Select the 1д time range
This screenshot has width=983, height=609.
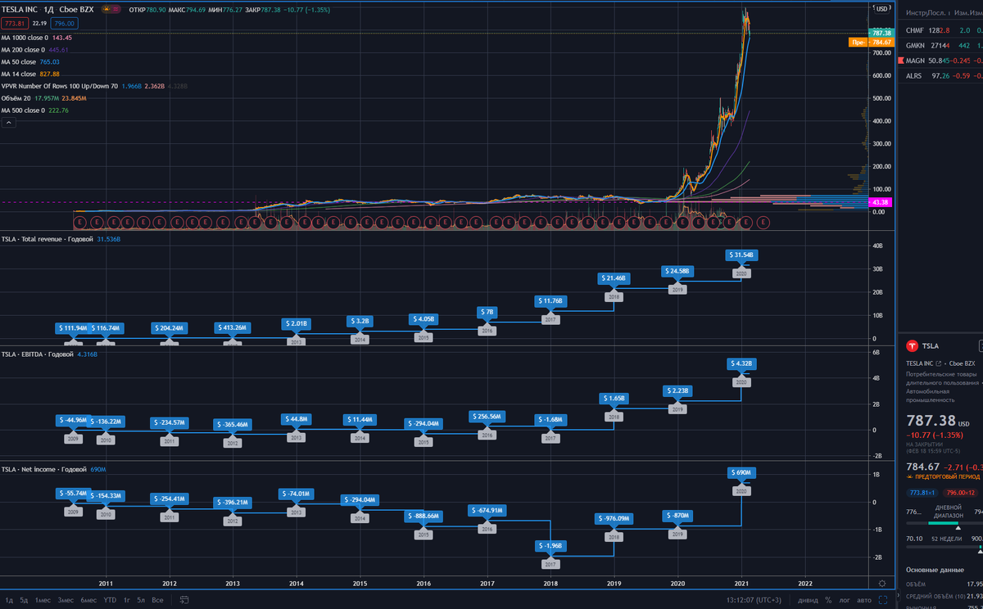point(9,600)
